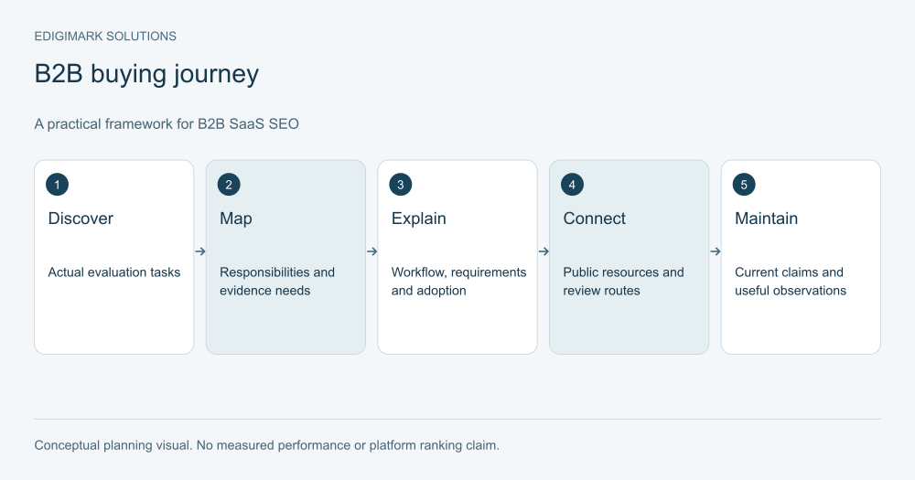Click the step 5 number badge
This screenshot has width=915, height=480.
[744, 185]
